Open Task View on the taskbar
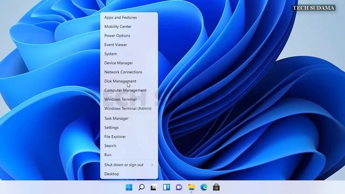The height and width of the screenshot is (194, 345). 154,188
